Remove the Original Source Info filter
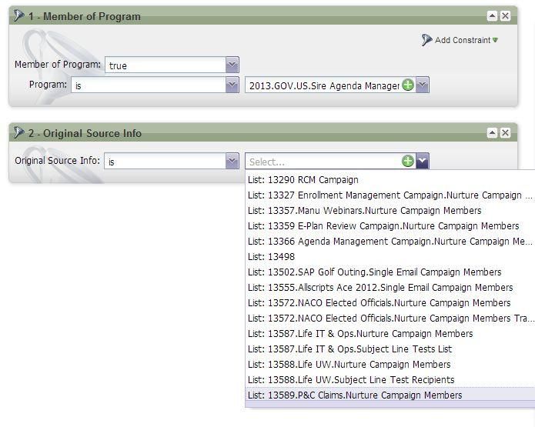Viewport: 535px width, 427px height. [x=505, y=133]
